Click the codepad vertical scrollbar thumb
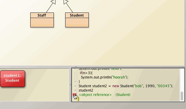The width and height of the screenshot is (186, 109). click(182, 96)
